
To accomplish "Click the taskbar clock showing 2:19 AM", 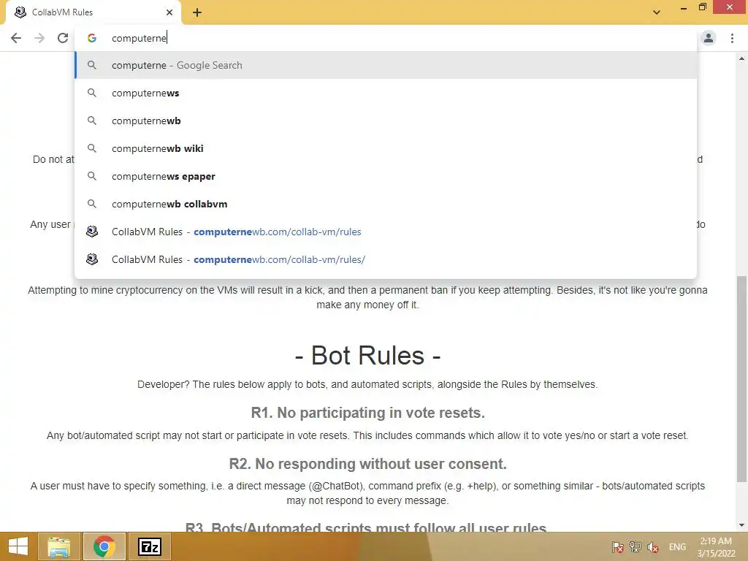I will coord(716,547).
